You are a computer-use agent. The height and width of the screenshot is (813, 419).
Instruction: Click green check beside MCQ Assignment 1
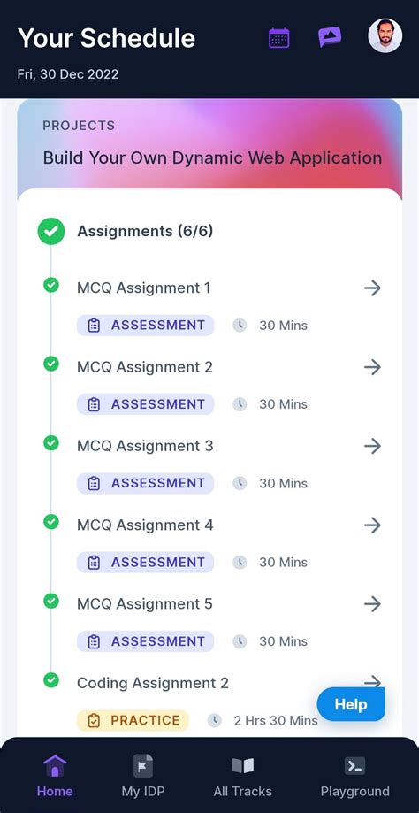[50, 285]
